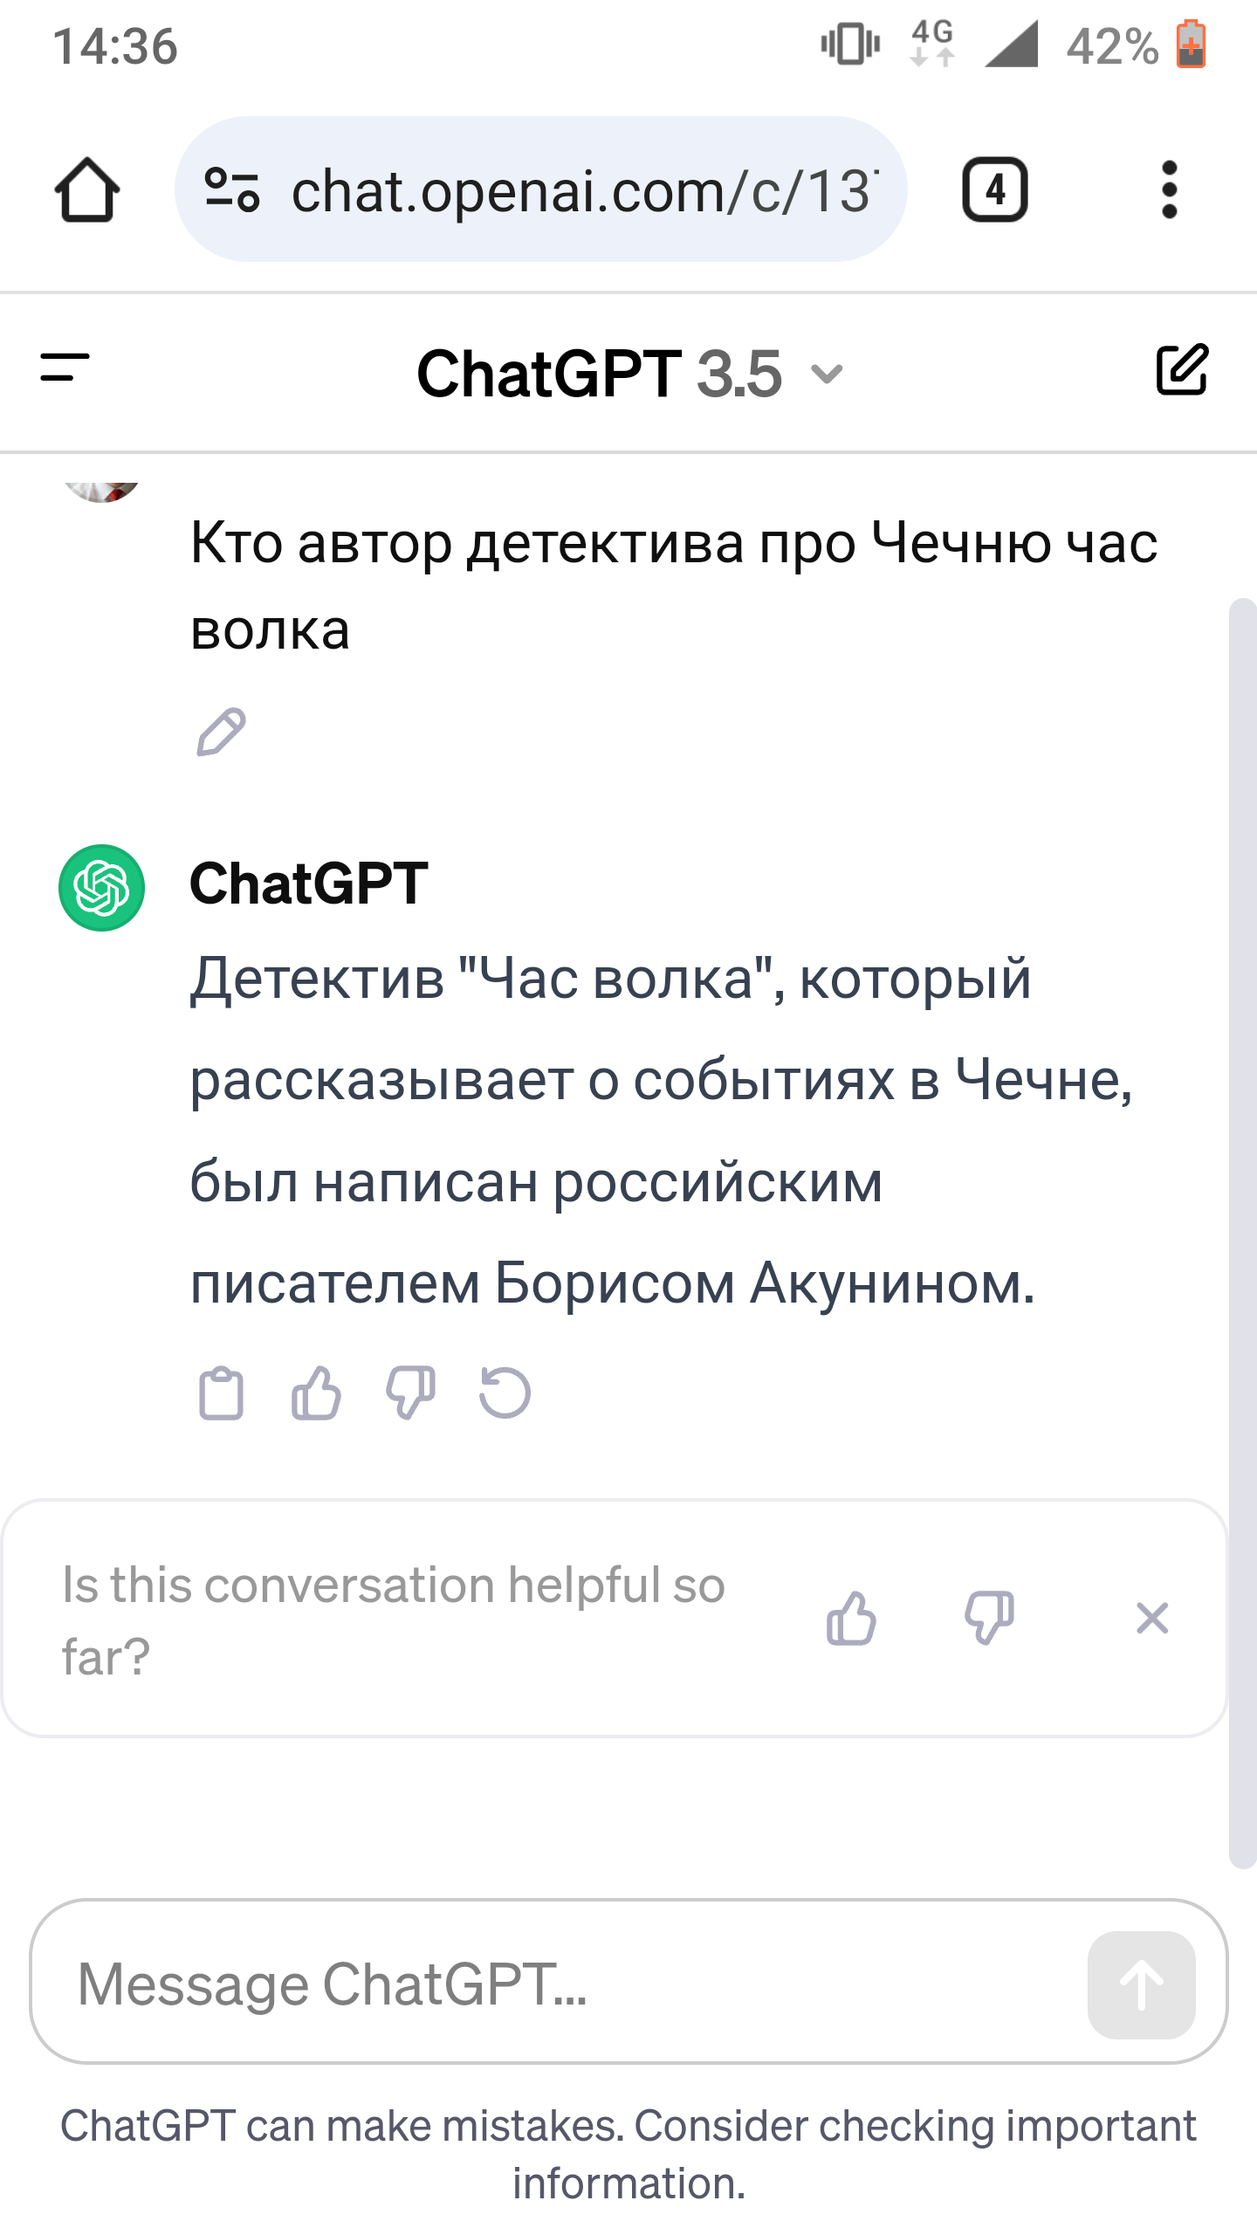Dismiss the conversation feedback prompt

(1152, 1619)
